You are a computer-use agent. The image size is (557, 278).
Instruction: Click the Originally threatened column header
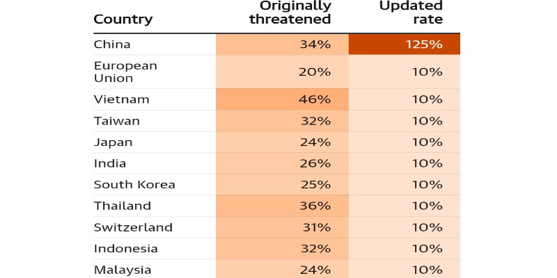(x=292, y=13)
